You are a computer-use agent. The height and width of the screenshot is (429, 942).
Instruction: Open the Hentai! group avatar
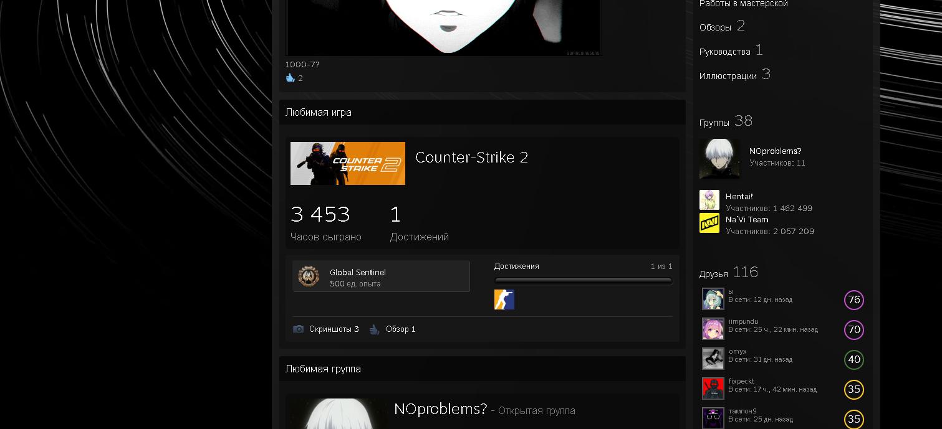(x=709, y=200)
